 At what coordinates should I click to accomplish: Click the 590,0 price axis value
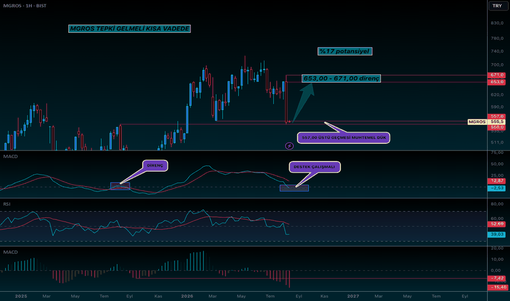pos(497,107)
